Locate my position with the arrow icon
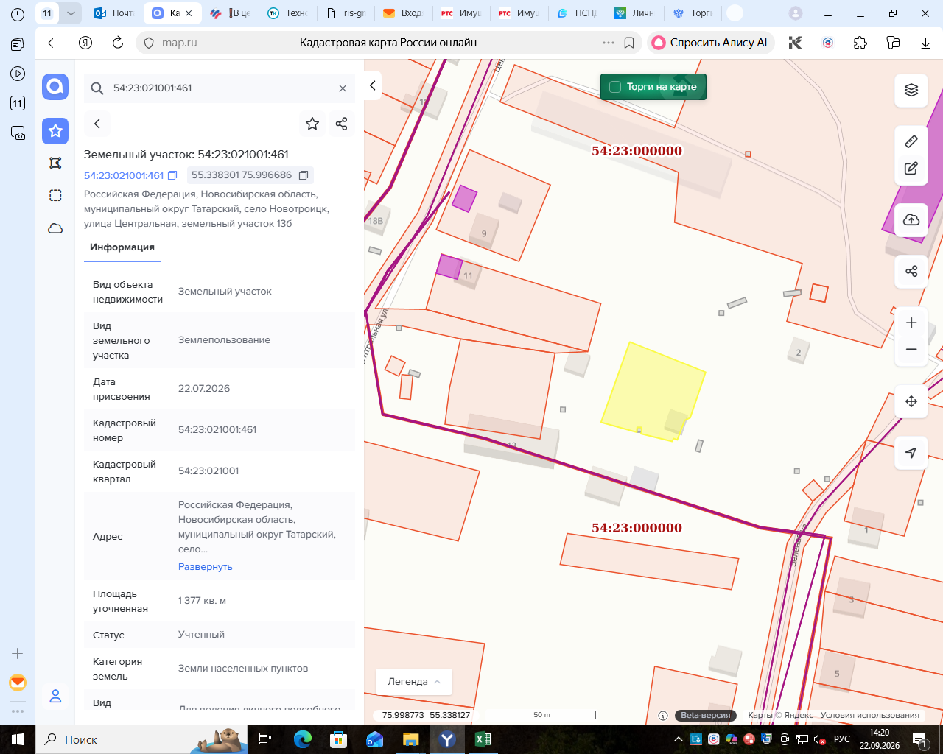This screenshot has height=754, width=943. pyautogui.click(x=911, y=453)
